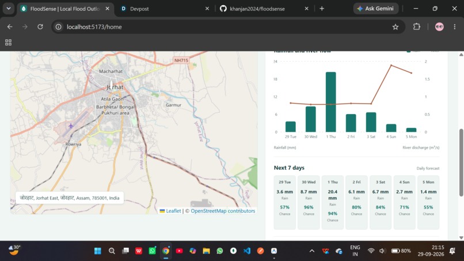The width and height of the screenshot is (464, 261).
Task: Open the apps grid in bookmarks bar
Action: (x=8, y=43)
